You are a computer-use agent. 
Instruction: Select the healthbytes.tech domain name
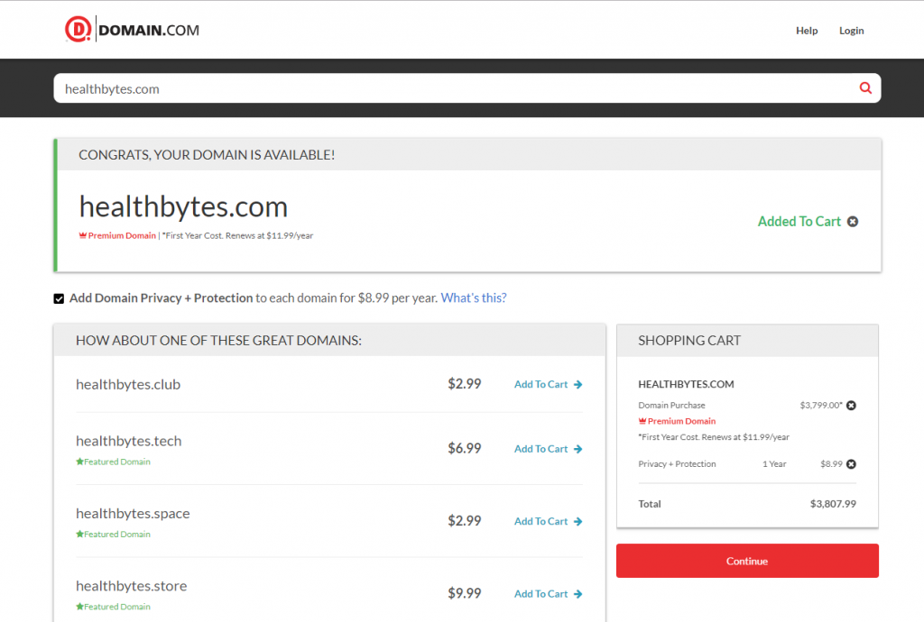(x=128, y=441)
